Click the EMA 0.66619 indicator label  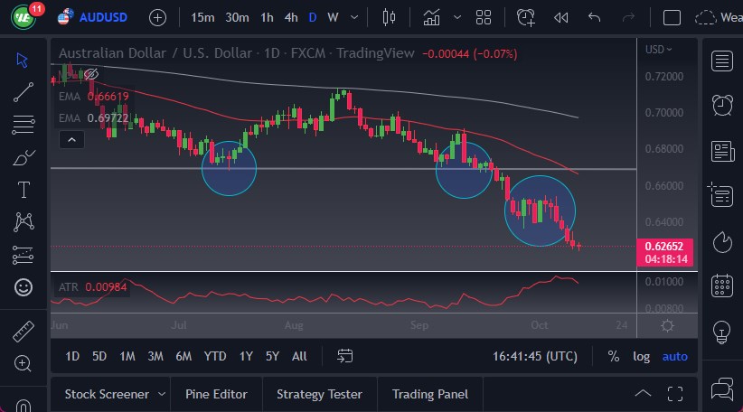(x=94, y=97)
